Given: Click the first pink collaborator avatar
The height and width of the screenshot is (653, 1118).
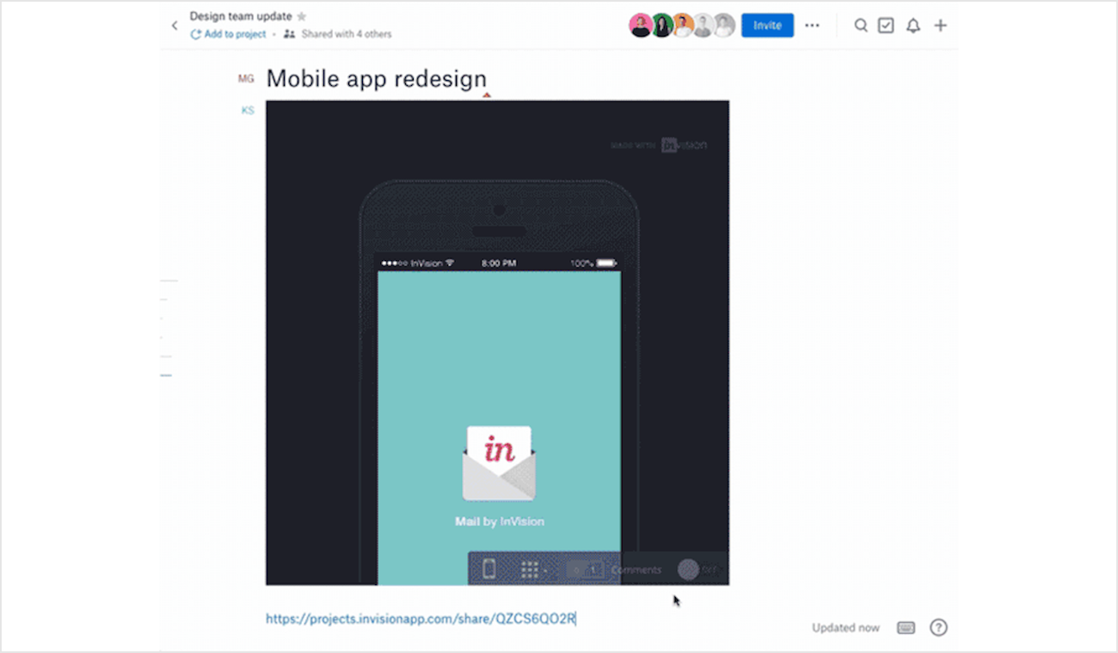Looking at the screenshot, I should 641,26.
